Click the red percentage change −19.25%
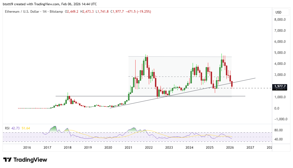Screen dimensions: 293x168 click(x=144, y=12)
